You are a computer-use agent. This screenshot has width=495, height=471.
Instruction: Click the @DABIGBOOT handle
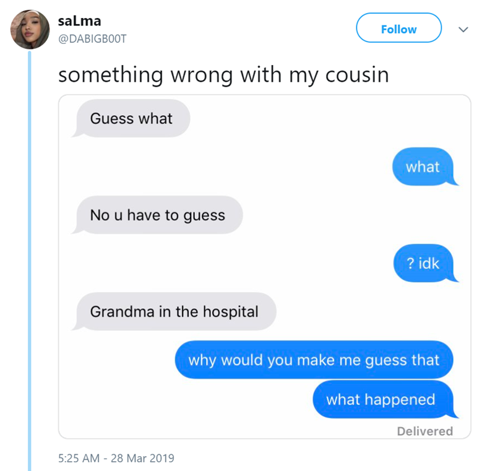(93, 38)
